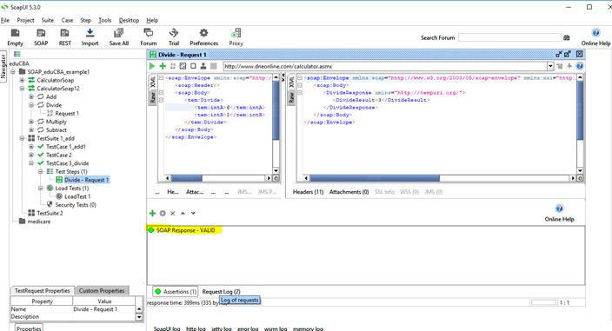The image size is (612, 331).
Task: Close the Divide - Request 1 editor panel
Action: 580,54
